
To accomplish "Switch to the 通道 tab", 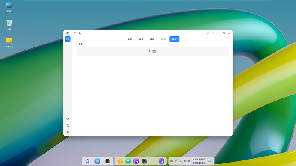I will 141,39.
